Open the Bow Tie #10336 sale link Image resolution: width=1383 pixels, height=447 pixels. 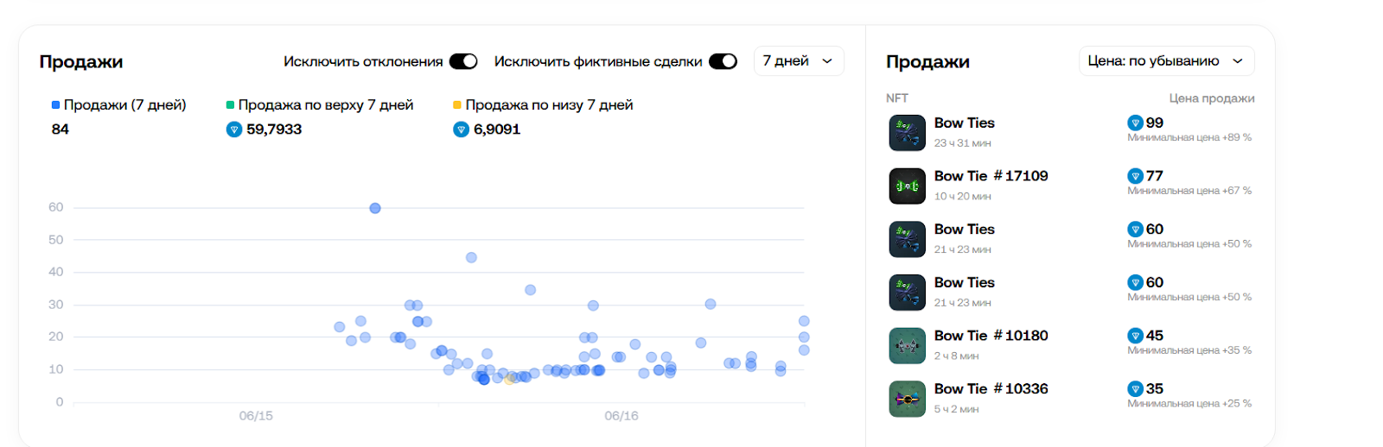point(991,389)
